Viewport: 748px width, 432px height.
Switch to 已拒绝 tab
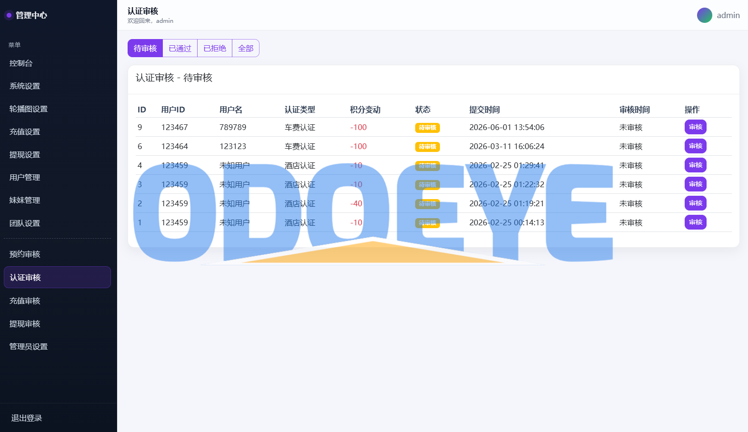point(215,48)
